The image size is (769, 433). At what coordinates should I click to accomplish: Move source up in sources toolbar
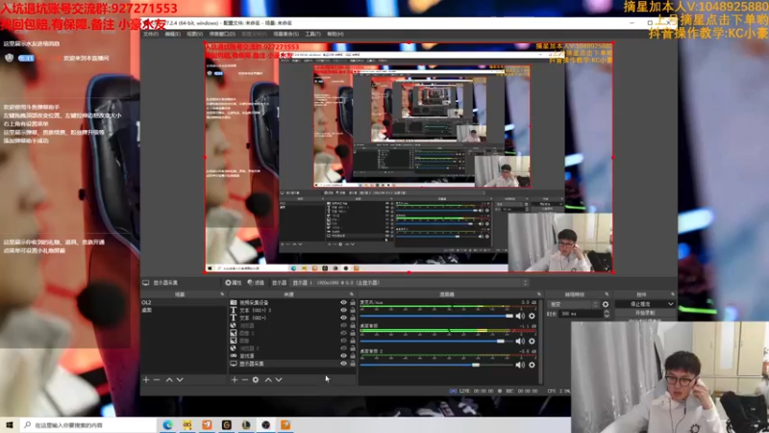coord(268,379)
